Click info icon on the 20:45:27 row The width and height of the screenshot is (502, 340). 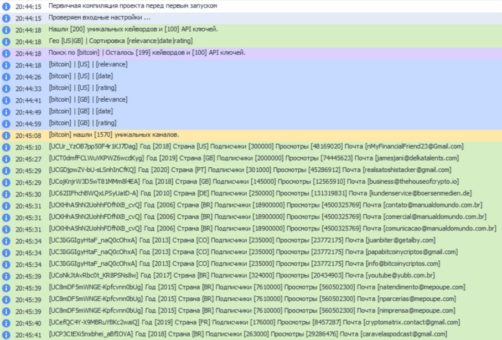(x=6, y=158)
